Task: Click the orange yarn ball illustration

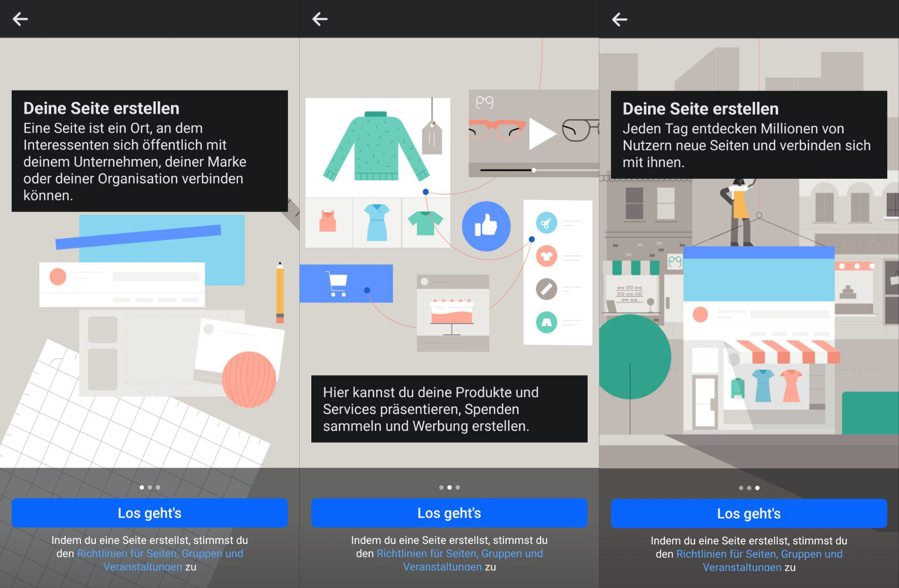Action: [249, 379]
